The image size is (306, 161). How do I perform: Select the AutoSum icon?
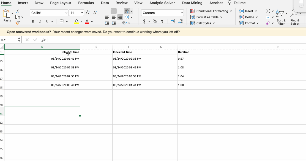pos(268,11)
